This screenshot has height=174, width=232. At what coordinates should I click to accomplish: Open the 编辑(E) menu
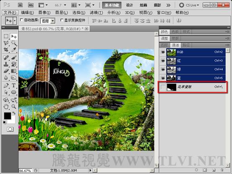tap(27, 13)
